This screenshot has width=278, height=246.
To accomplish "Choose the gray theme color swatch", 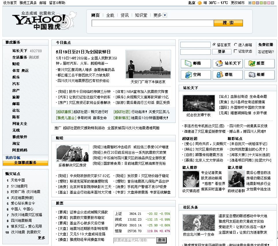I will 273,3.
